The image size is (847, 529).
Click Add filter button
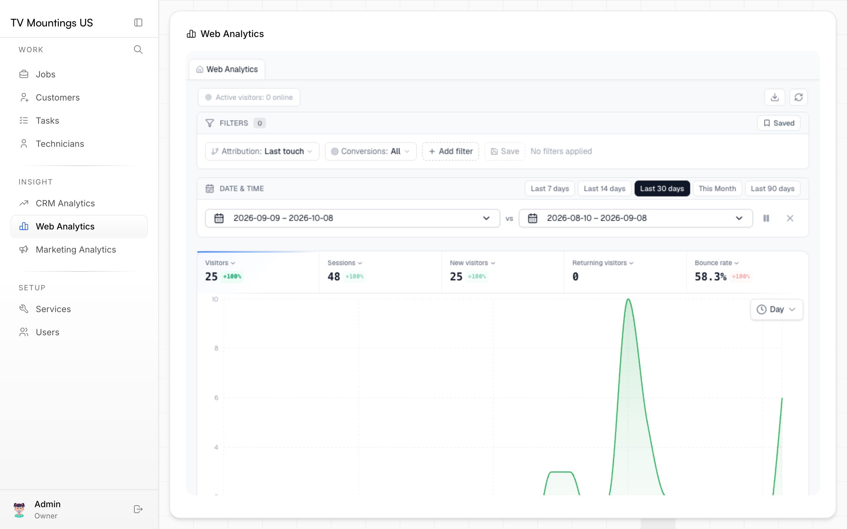[450, 151]
